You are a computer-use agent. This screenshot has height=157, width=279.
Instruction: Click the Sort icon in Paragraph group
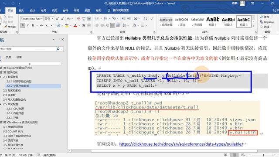(145, 18)
